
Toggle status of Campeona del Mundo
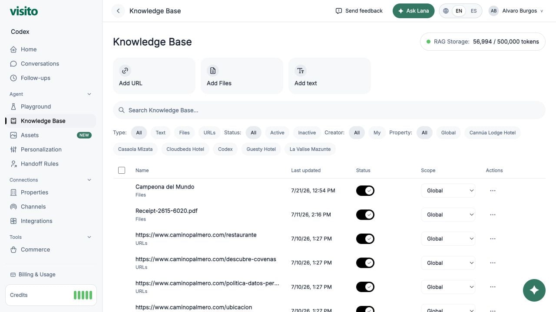click(365, 191)
